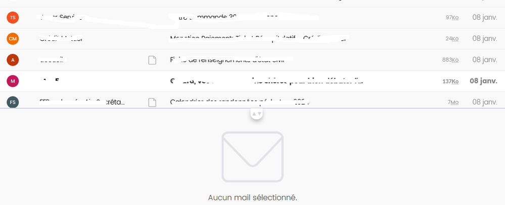Click the bold 08 janv. date
The width and height of the screenshot is (505, 205).
483,81
